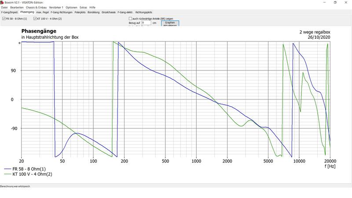The height and width of the screenshot is (198, 352).
Task: Click the 1000 frequency axis label
Action: tap(196, 161)
